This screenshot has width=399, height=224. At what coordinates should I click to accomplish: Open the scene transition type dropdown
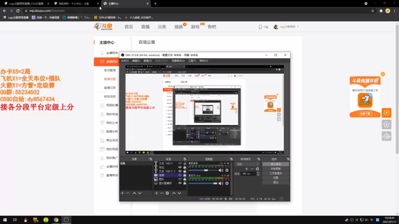(x=247, y=164)
